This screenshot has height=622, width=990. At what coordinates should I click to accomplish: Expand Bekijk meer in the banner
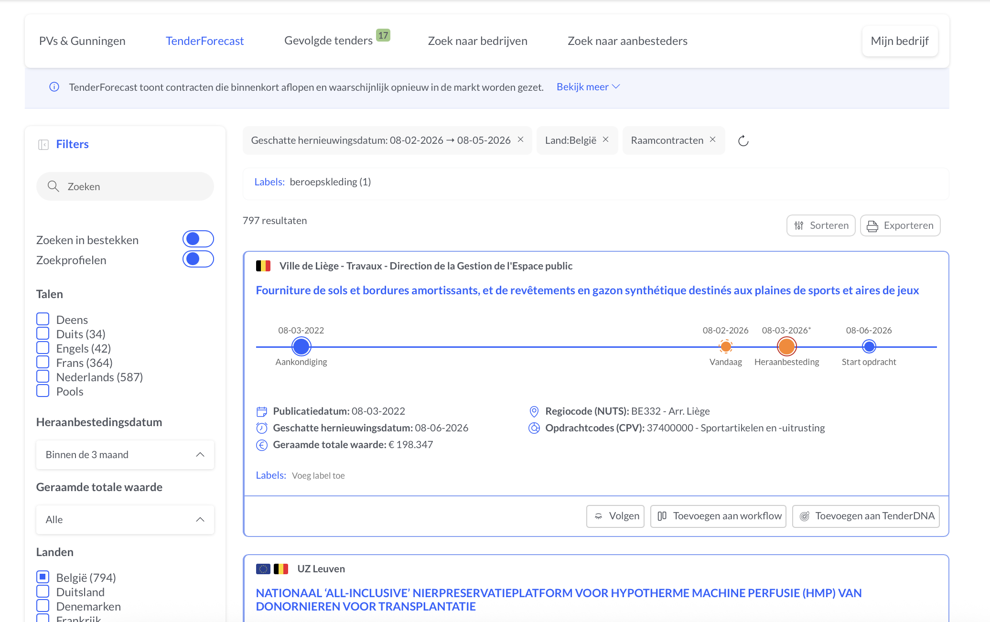[x=588, y=86]
